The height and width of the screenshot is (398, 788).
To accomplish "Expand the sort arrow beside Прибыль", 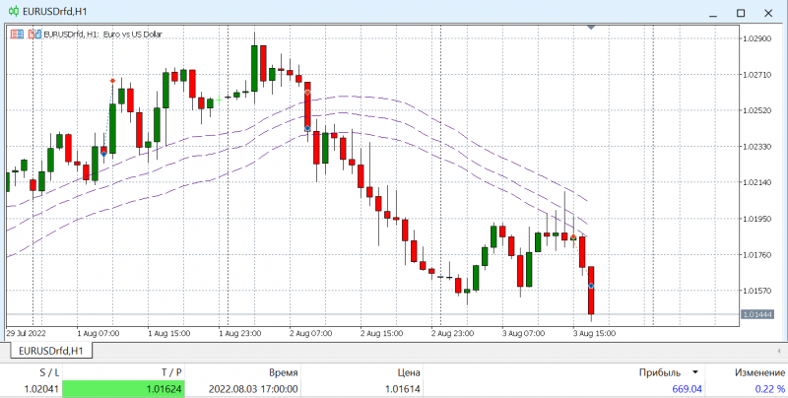I will click(x=695, y=372).
